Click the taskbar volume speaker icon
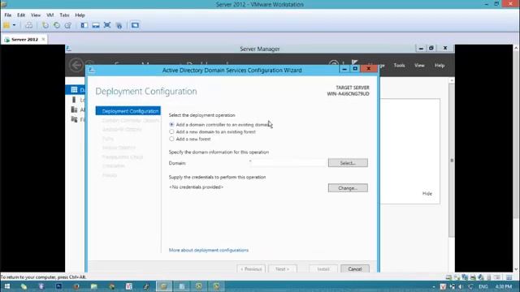The image size is (520, 292). 461,286
